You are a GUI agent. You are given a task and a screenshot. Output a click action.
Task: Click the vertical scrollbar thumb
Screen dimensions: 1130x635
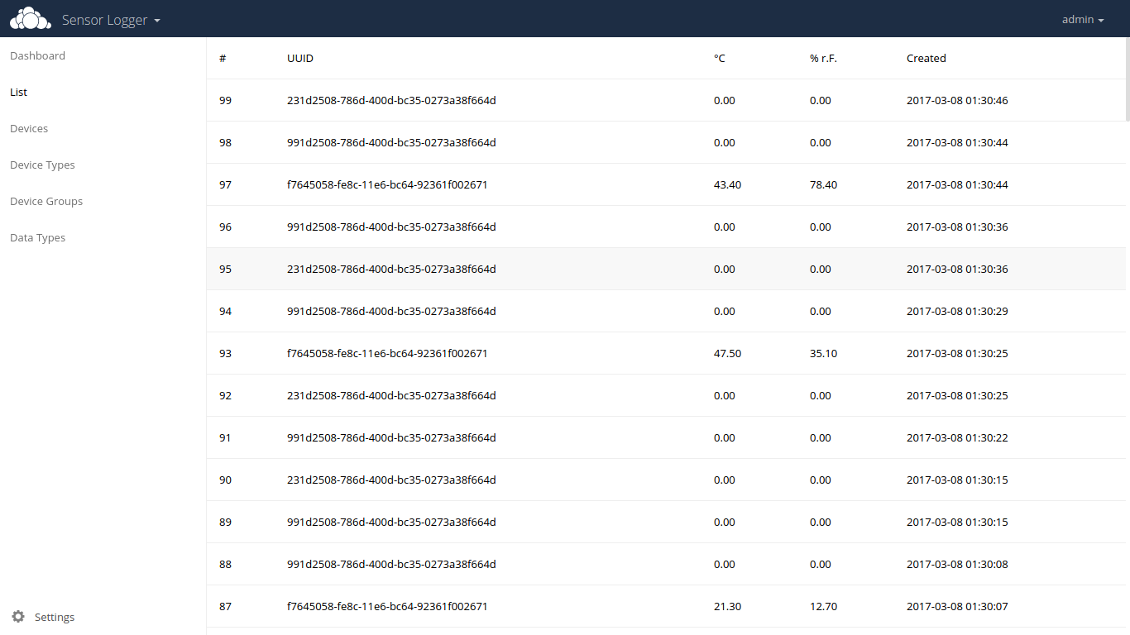click(x=1128, y=79)
